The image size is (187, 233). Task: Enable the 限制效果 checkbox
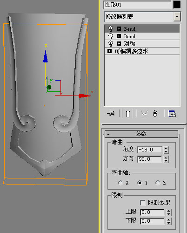pyautogui.click(x=143, y=203)
